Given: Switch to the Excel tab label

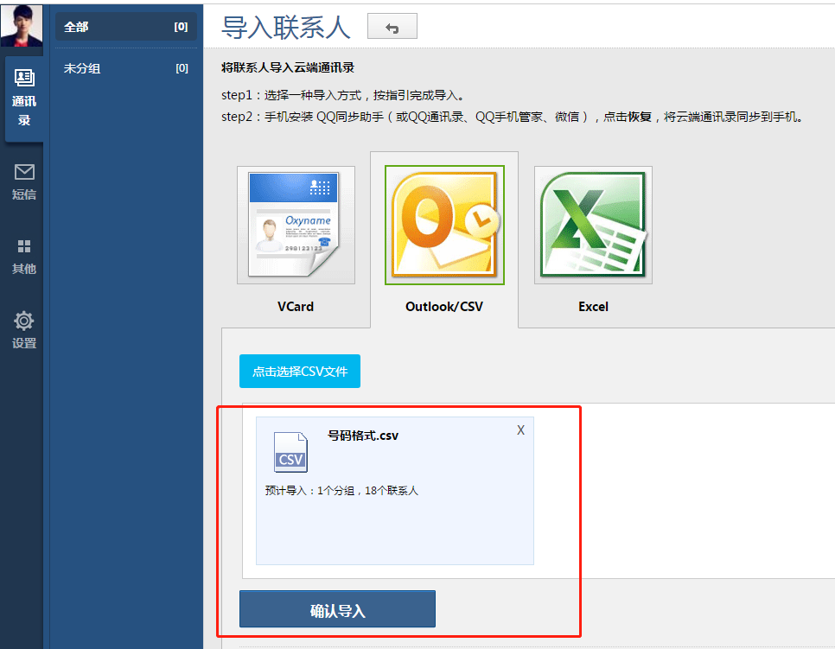Looking at the screenshot, I should pos(593,307).
